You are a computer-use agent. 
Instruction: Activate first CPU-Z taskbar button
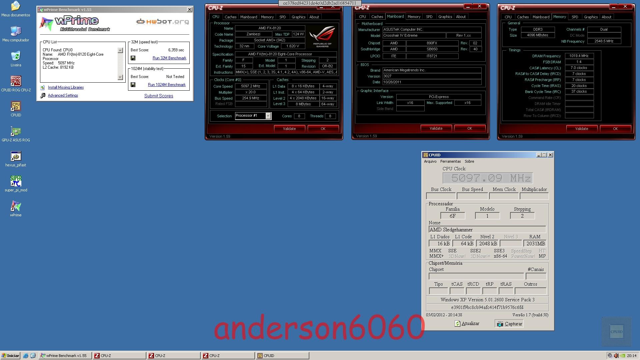click(119, 356)
